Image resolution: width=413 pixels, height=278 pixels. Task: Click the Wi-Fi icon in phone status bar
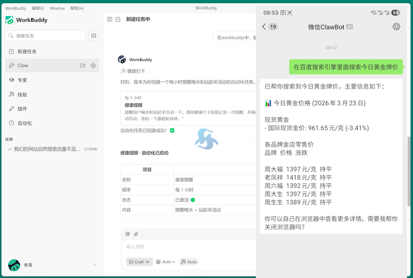pos(373,13)
